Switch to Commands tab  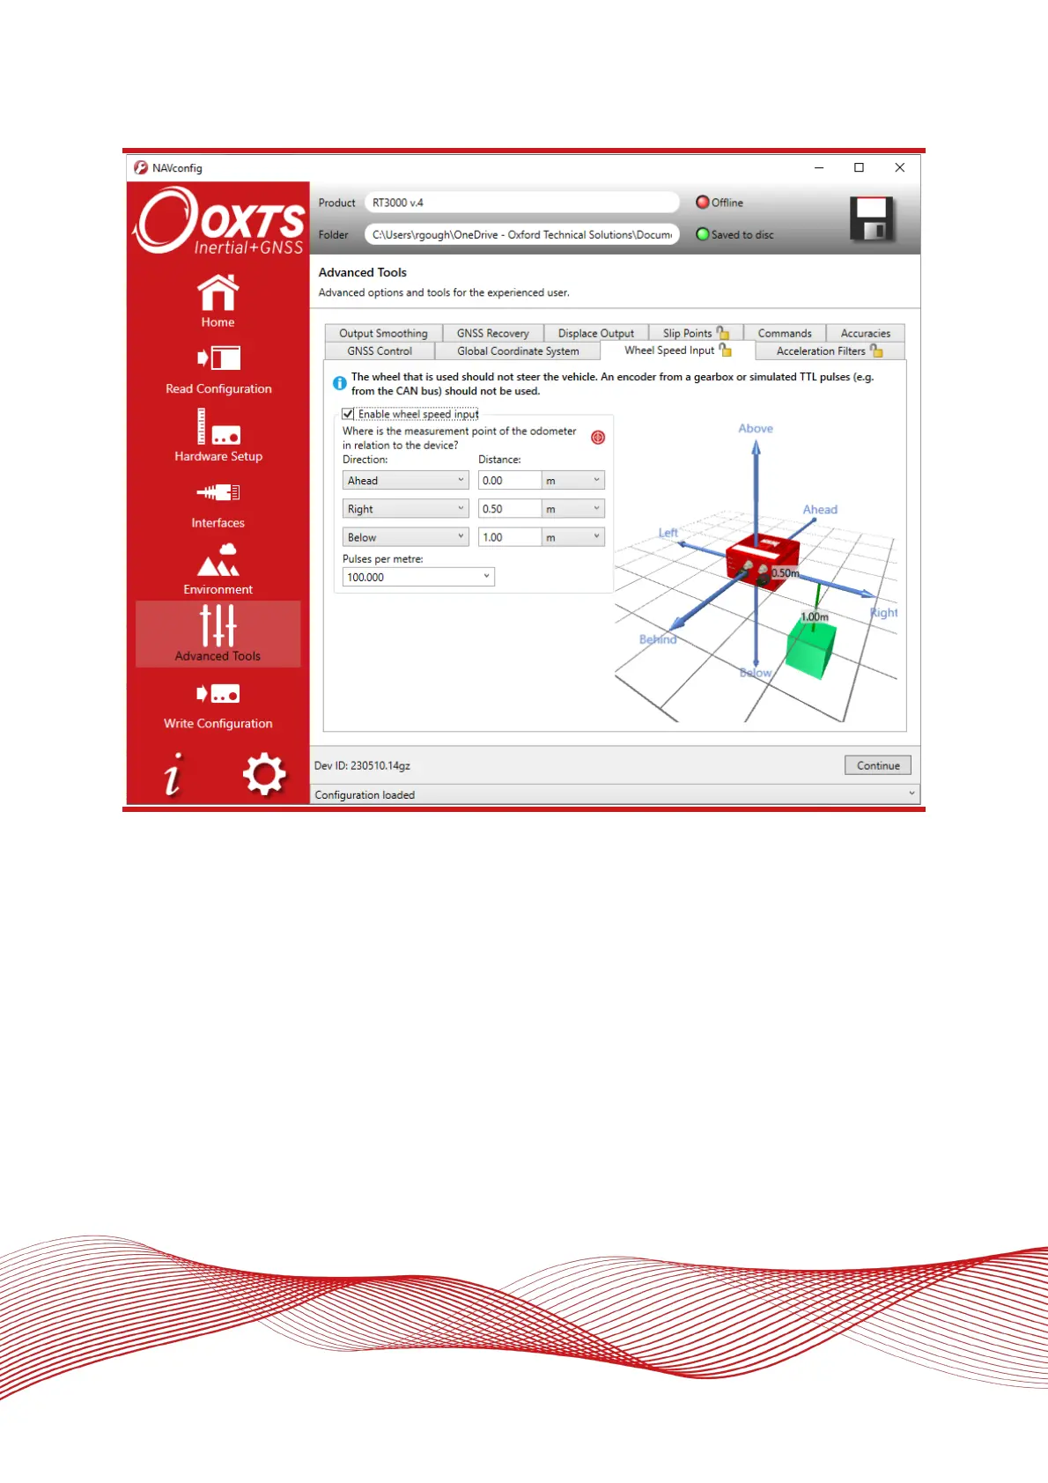[785, 333]
